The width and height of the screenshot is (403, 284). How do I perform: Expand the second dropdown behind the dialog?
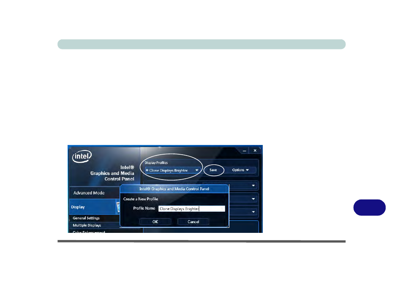pos(253,199)
